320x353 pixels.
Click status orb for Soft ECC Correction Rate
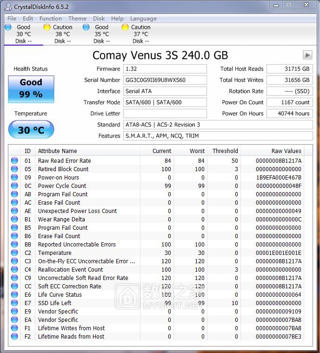14,286
